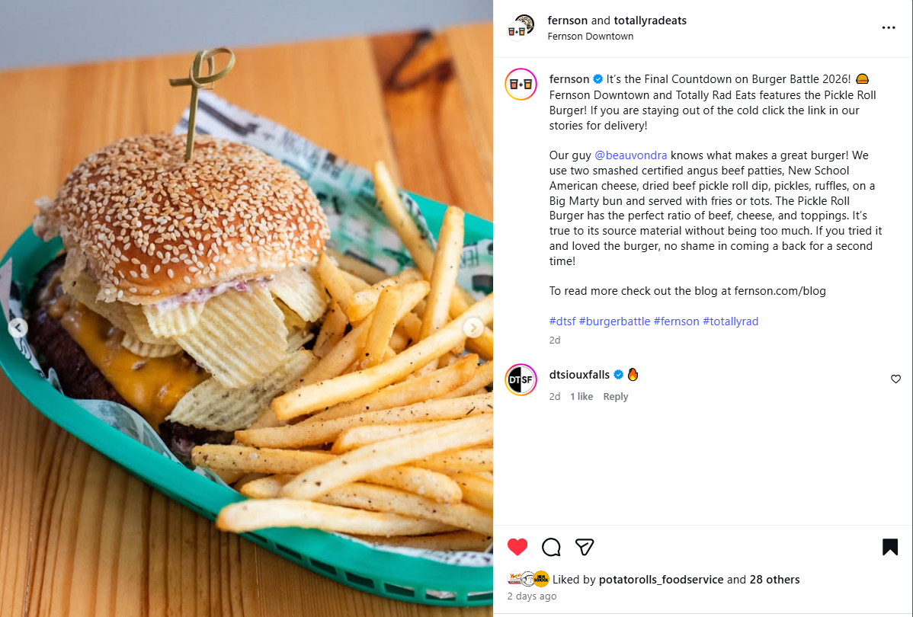Unlike the post with red heart icon

517,547
